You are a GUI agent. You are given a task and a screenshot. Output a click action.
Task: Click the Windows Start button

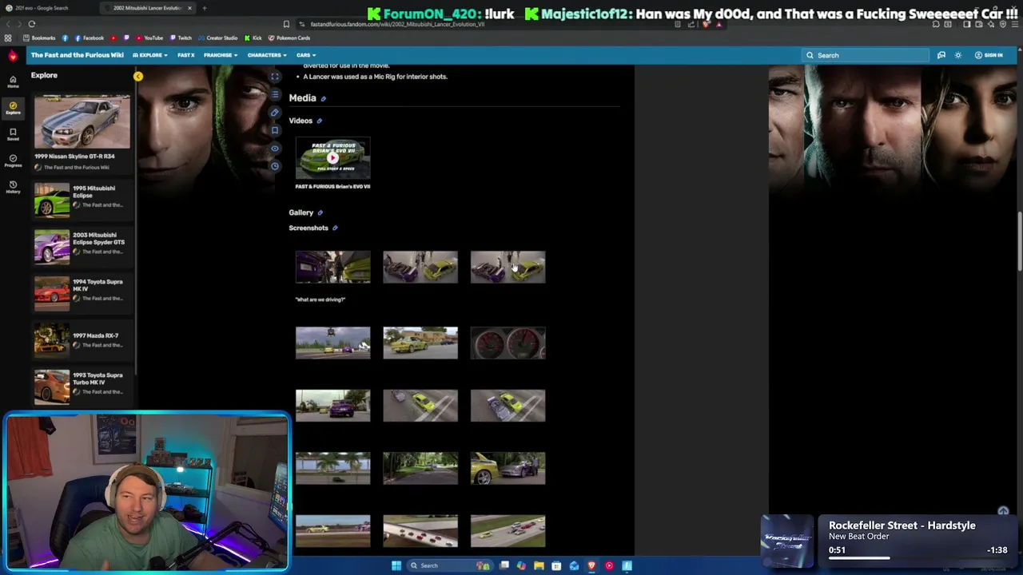pyautogui.click(x=396, y=565)
